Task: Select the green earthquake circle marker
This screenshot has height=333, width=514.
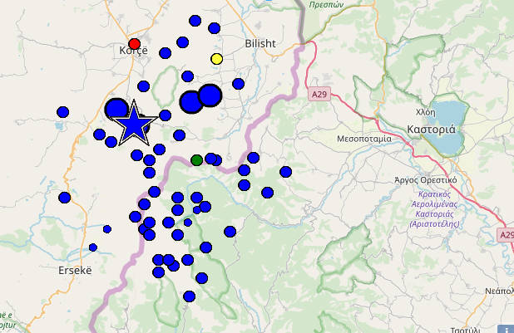Action: point(196,159)
